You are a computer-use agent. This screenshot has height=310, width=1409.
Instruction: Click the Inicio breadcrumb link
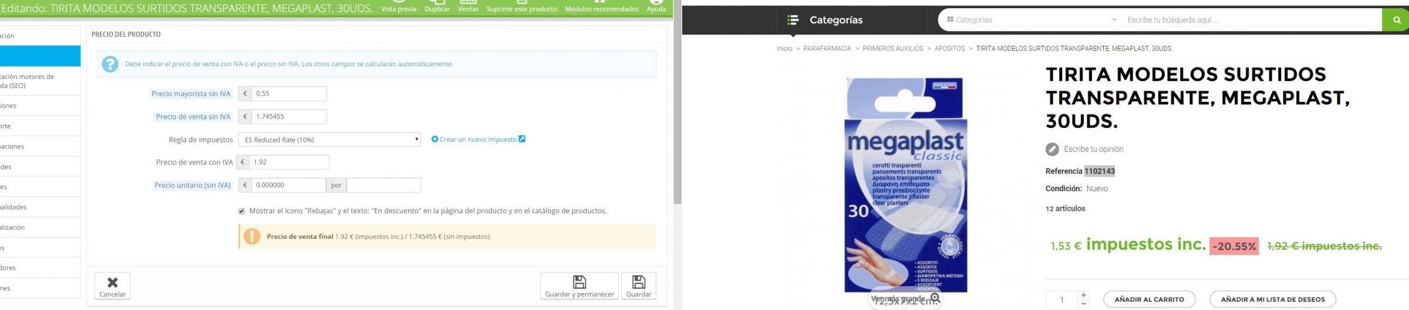pyautogui.click(x=784, y=49)
